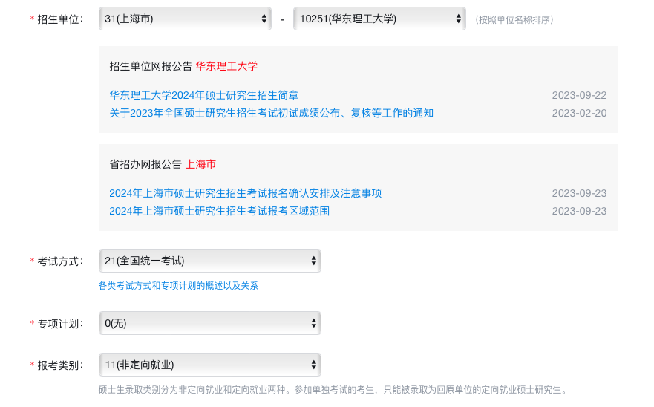Click the 2023-09-23 date beside 报名确认安排

pos(579,193)
